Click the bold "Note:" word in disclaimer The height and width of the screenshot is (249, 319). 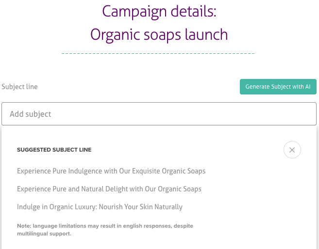point(24,226)
